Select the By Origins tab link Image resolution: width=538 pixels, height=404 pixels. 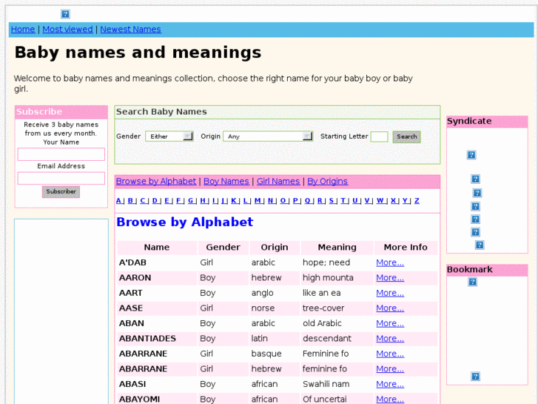(x=327, y=181)
